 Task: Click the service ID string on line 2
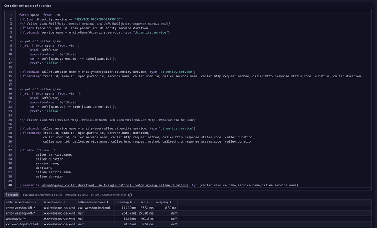pyautogui.click(x=98, y=19)
